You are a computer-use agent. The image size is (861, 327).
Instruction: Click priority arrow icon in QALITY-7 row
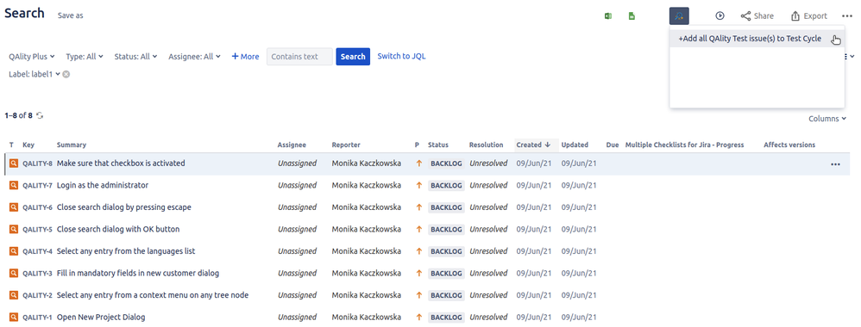point(419,185)
